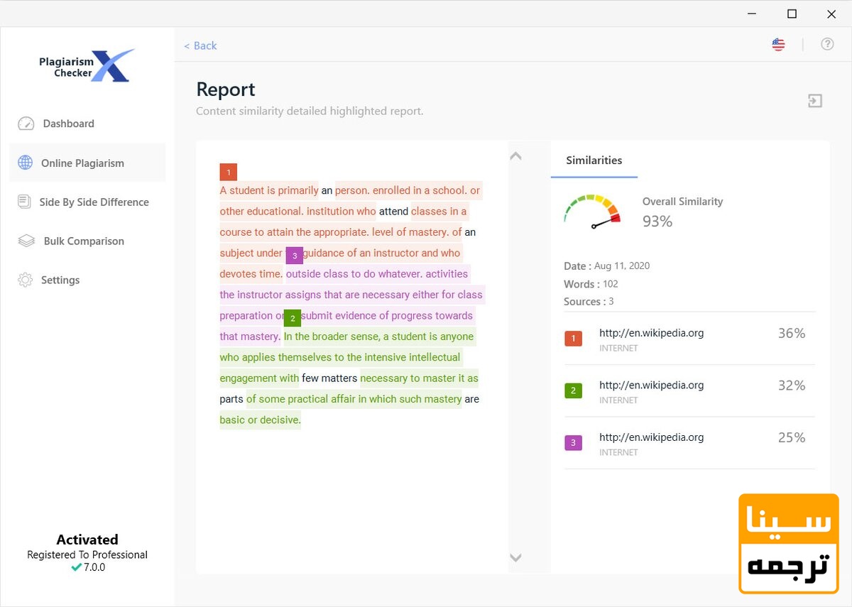Screen dimensions: 852x607
Task: Open the help question mark icon
Action: [x=827, y=44]
